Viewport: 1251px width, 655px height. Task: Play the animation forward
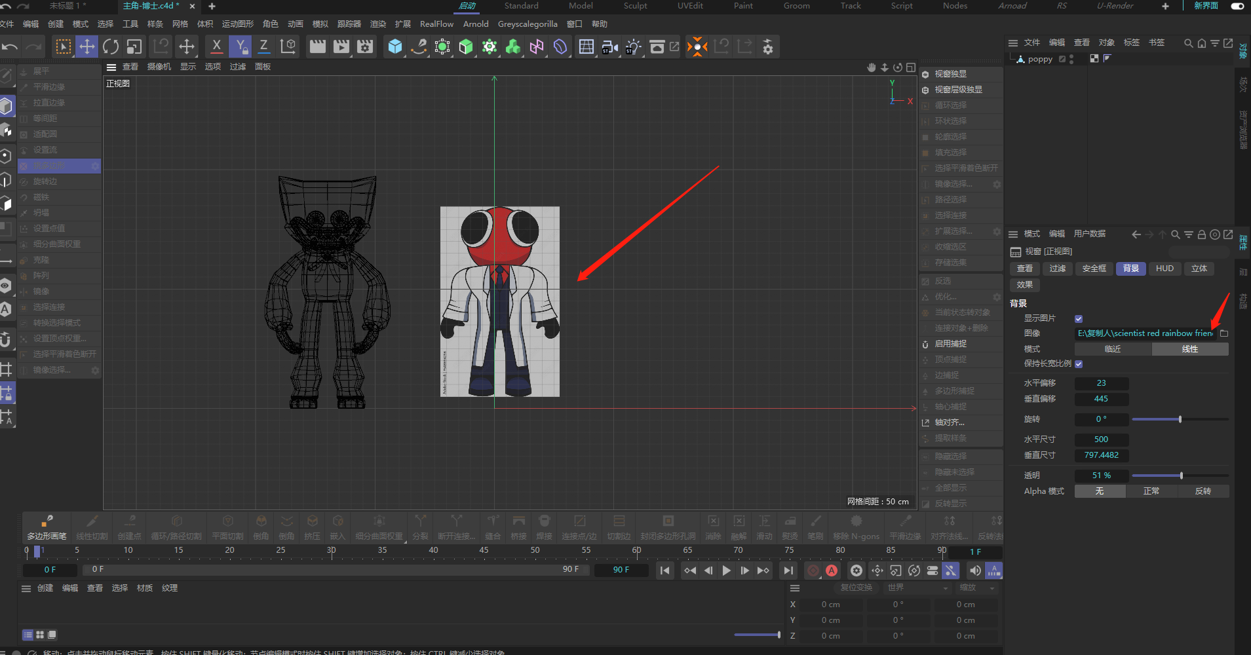pyautogui.click(x=726, y=571)
